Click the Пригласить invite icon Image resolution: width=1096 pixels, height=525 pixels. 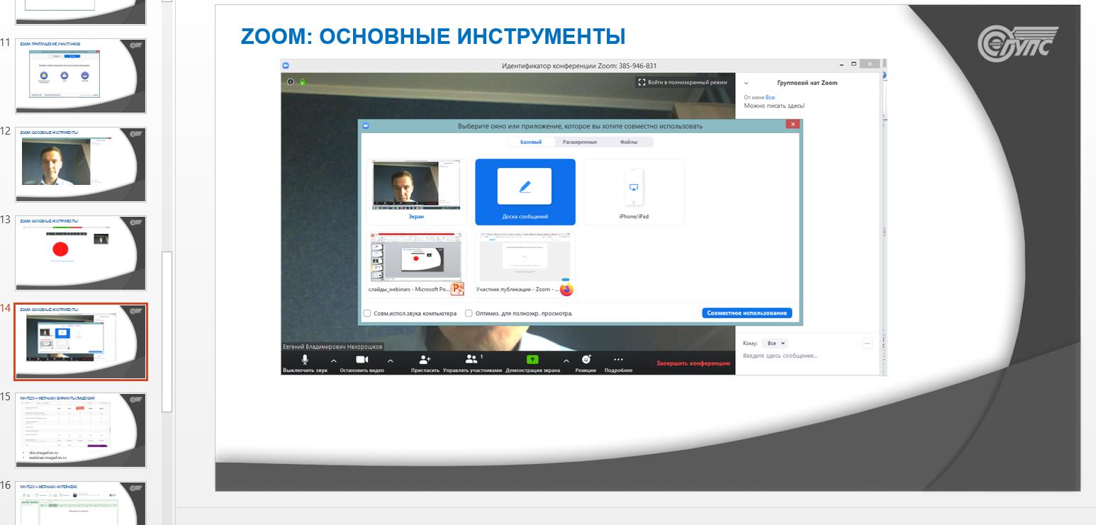tap(425, 360)
